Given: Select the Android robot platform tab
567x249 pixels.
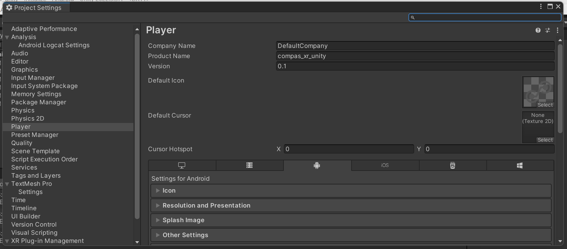Looking at the screenshot, I should click(x=317, y=165).
